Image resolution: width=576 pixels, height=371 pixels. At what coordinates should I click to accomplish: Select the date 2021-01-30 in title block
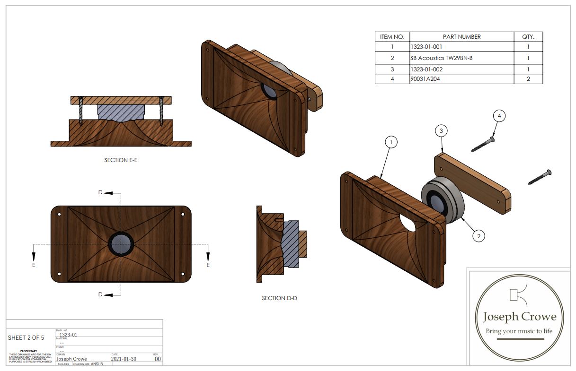(x=124, y=359)
